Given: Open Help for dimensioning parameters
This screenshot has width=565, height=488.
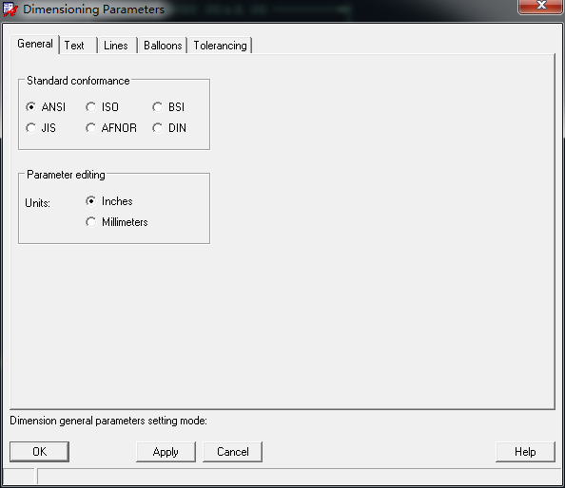Looking at the screenshot, I should point(525,452).
